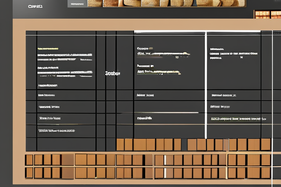The image size is (281, 187).
Task: Select the long last row entry in the third panel
Action: pos(238,118)
